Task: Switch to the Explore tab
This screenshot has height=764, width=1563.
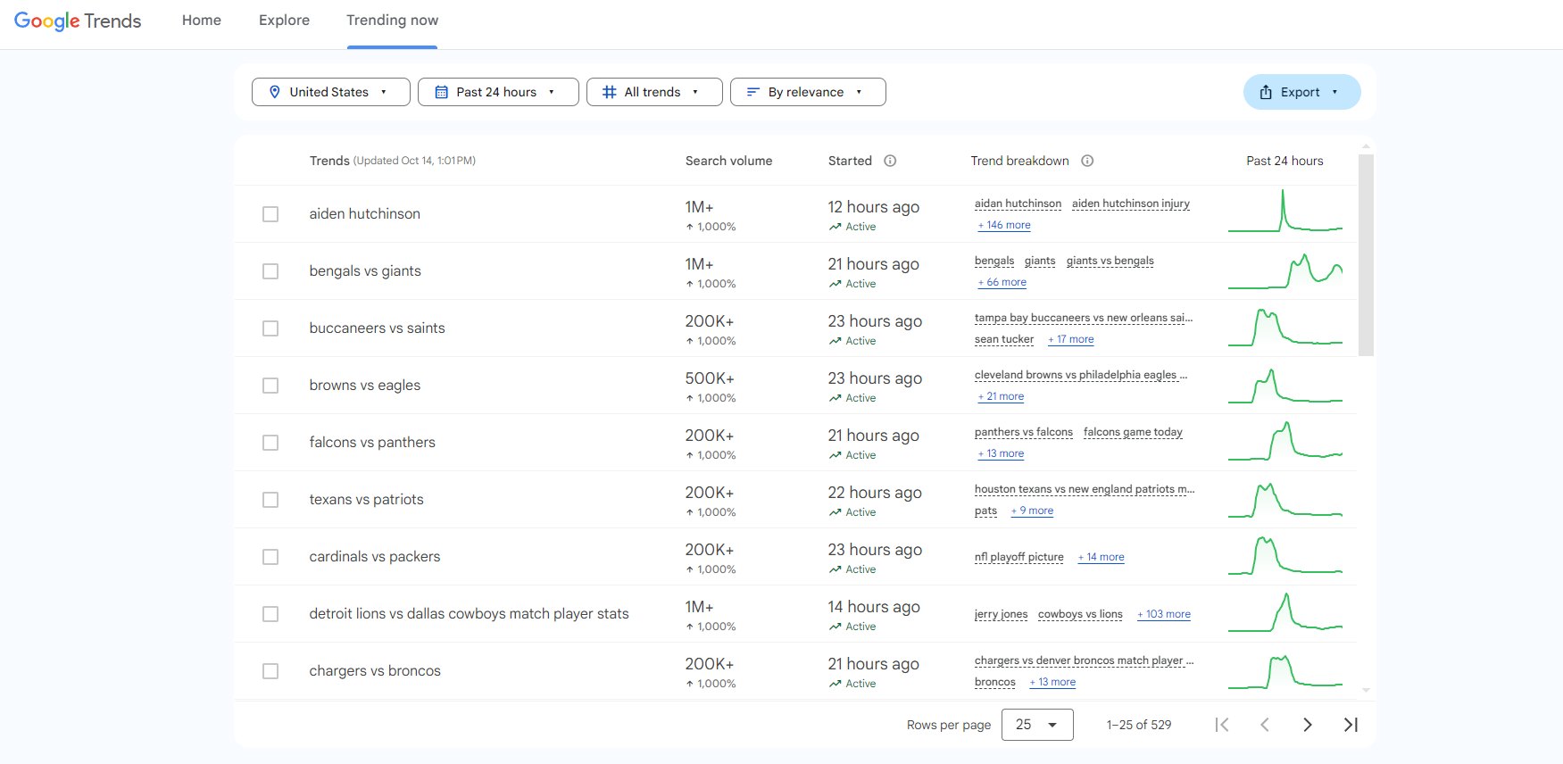Action: pos(284,21)
